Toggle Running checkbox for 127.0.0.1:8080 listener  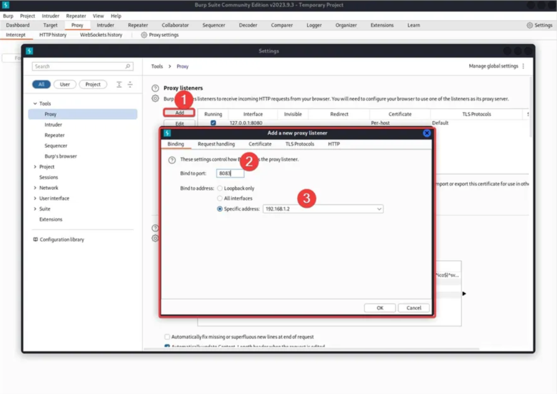pyautogui.click(x=213, y=123)
